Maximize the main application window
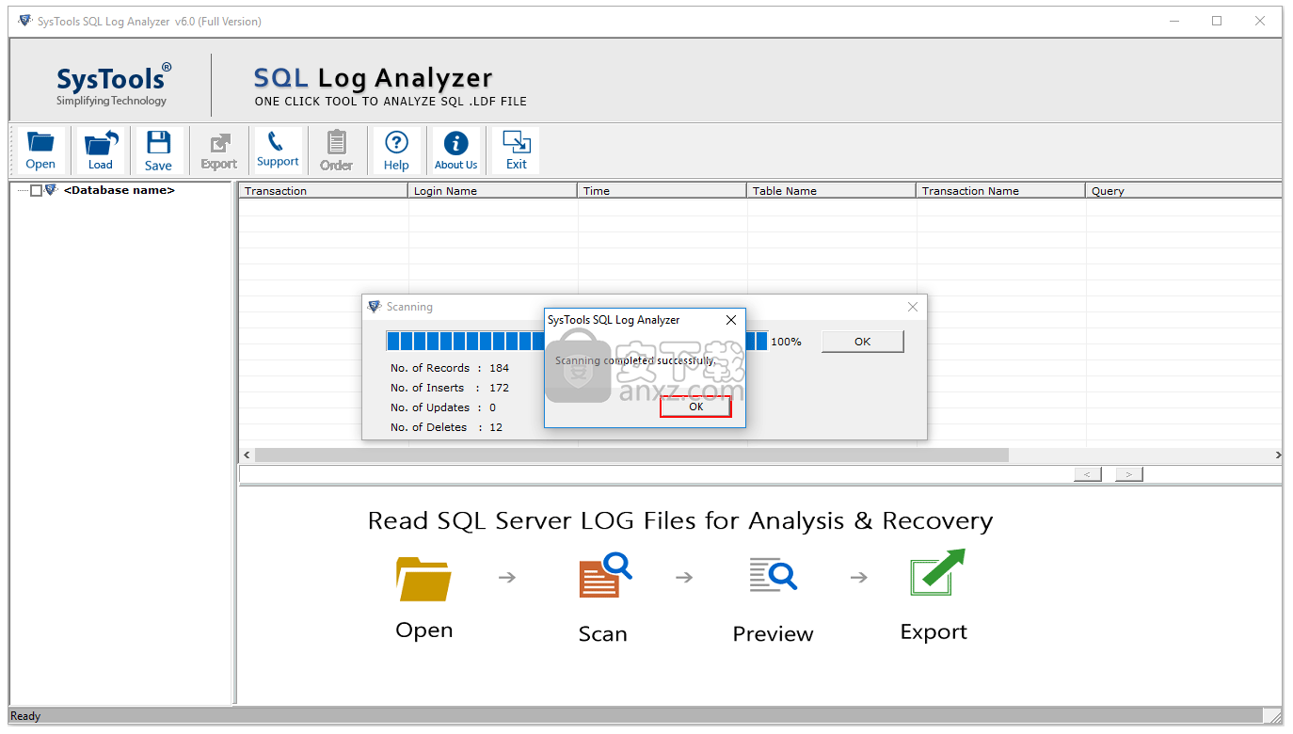The width and height of the screenshot is (1293, 734). [x=1217, y=21]
